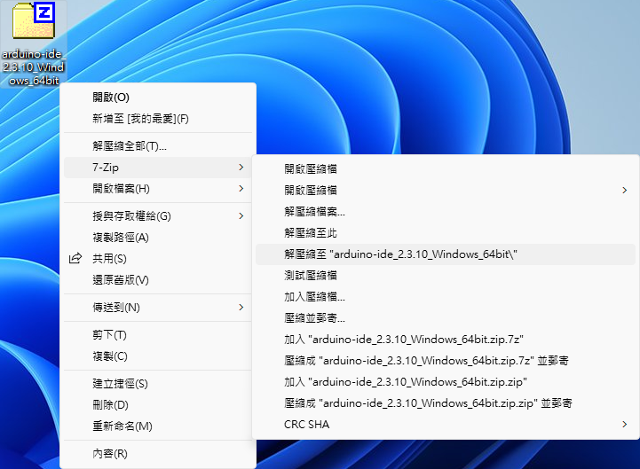Screen dimensions: 640x469
Task: Choose 還原舊版(V)
Action: pyautogui.click(x=158, y=280)
